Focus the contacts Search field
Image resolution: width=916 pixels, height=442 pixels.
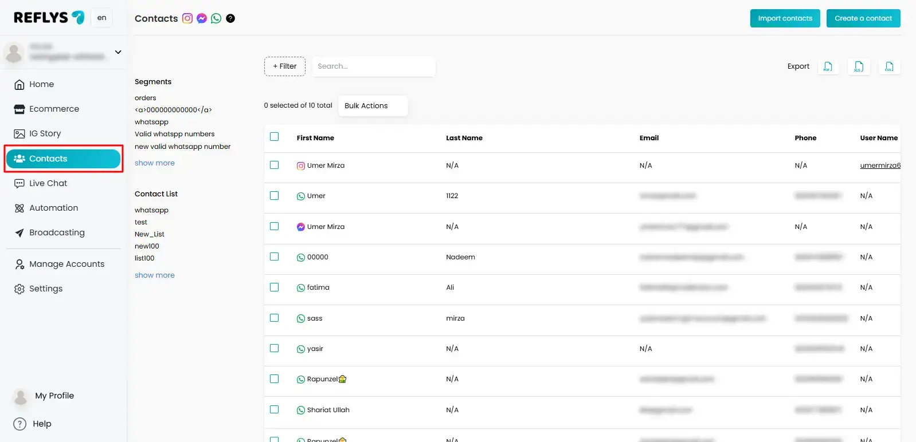[373, 66]
